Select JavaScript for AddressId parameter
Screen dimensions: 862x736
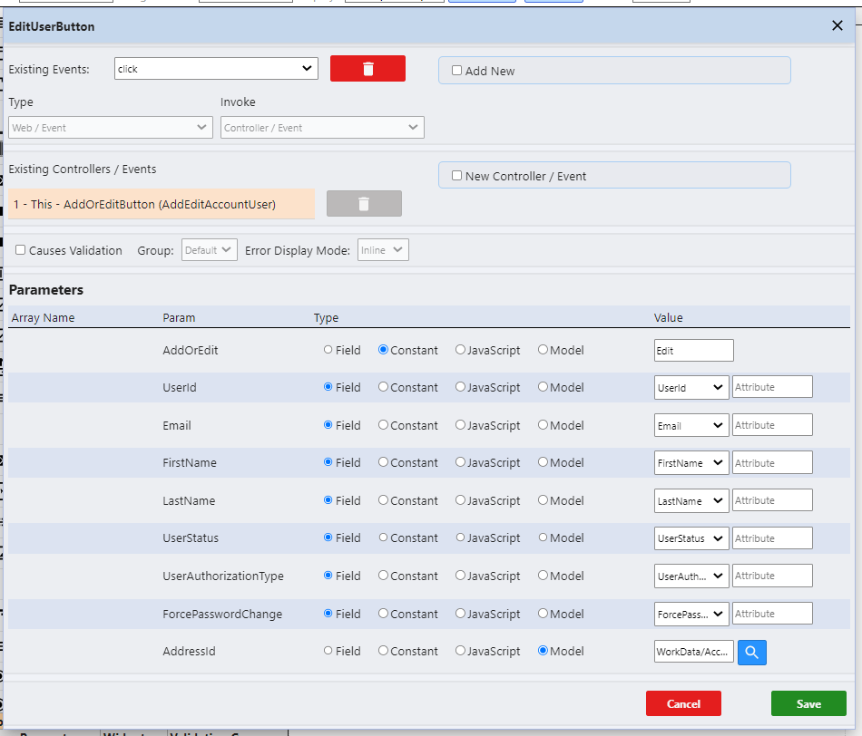(460, 650)
